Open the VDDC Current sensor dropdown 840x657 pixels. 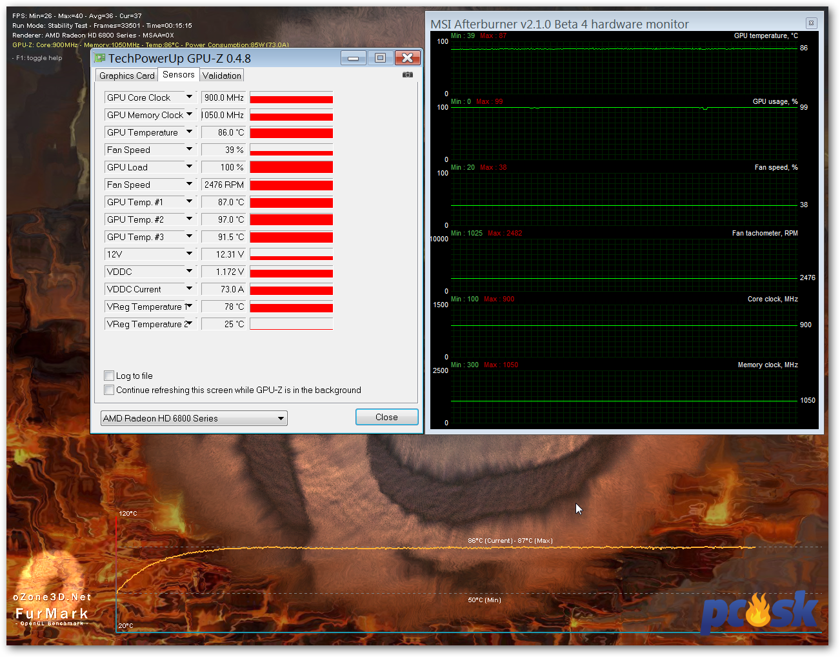pyautogui.click(x=189, y=288)
